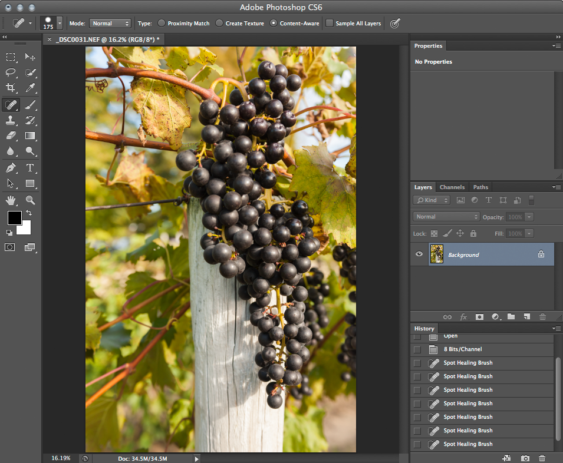Select the Type tool
This screenshot has width=563, height=463.
coord(31,167)
